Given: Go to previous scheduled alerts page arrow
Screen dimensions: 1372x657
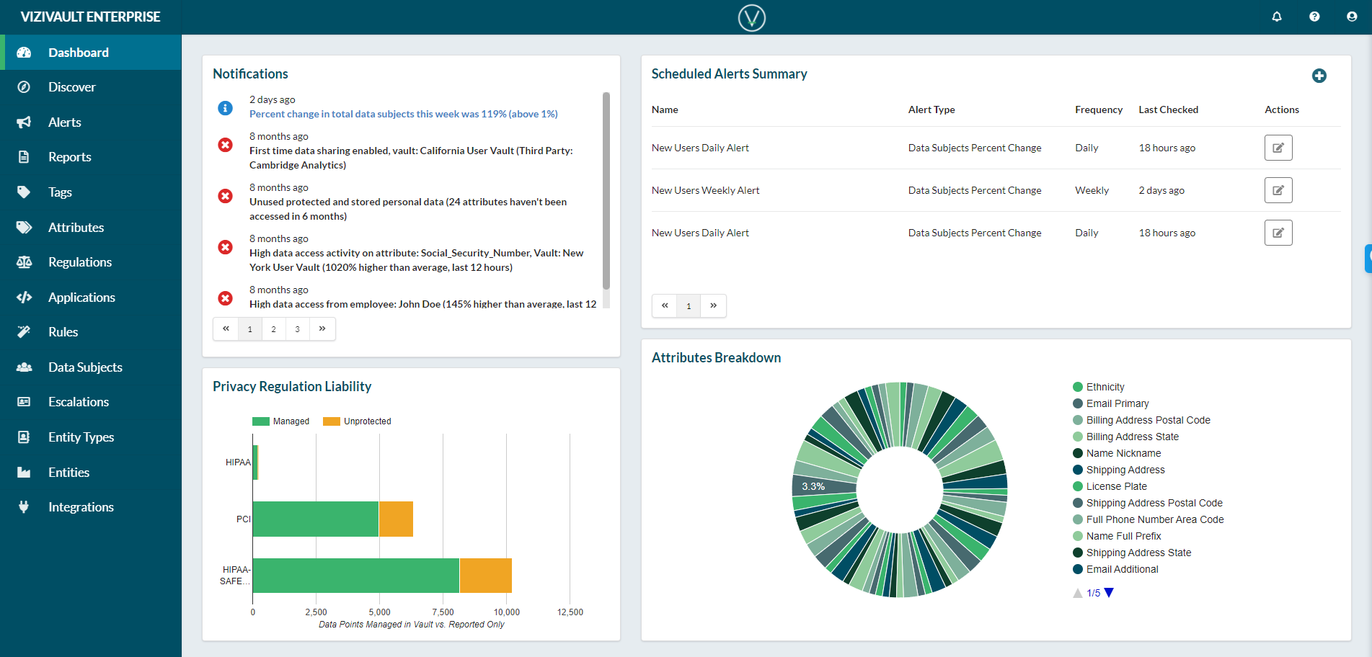Looking at the screenshot, I should pyautogui.click(x=665, y=305).
